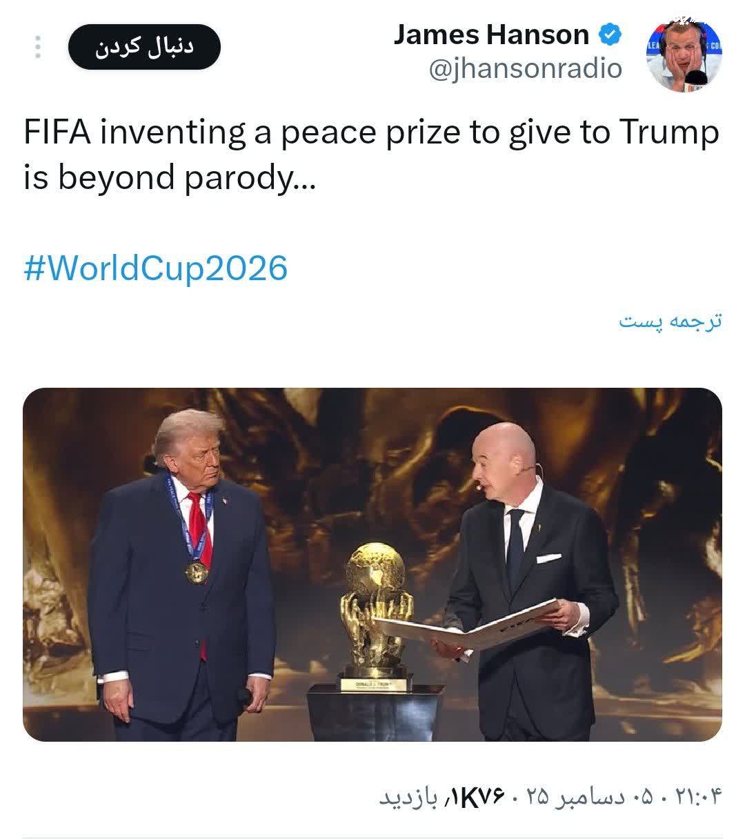
Task: Click the tweet text about FIFA peace prize
Action: pyautogui.click(x=371, y=155)
